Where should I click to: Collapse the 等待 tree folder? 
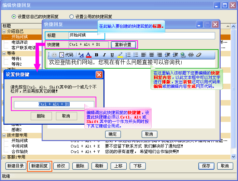(4, 53)
